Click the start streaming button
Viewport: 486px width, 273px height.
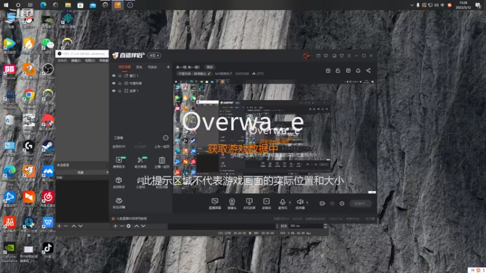click(360, 203)
